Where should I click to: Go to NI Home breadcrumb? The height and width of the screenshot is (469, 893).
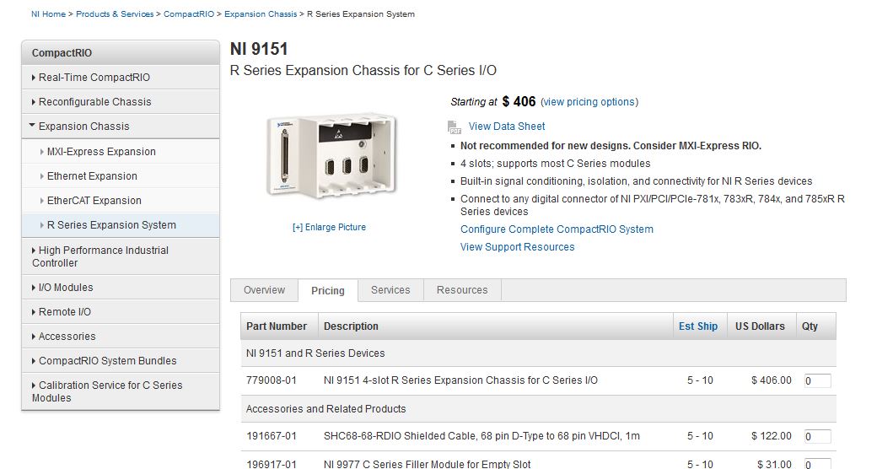(48, 14)
